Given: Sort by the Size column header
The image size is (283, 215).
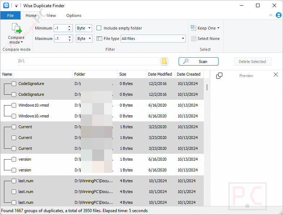Looking at the screenshot, I should [x=131, y=74].
